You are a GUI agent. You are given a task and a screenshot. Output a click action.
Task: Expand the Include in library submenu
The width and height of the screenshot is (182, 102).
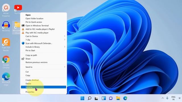coord(44,47)
